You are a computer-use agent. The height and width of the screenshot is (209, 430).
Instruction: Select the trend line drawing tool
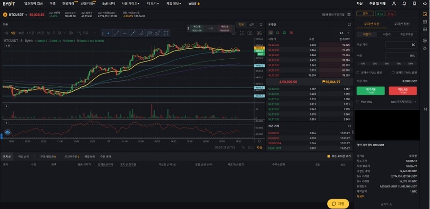116,33
